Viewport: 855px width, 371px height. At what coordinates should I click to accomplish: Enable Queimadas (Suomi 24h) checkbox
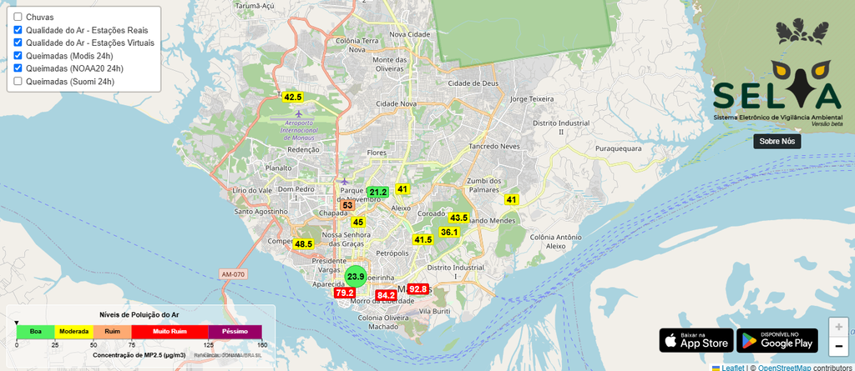(18, 81)
